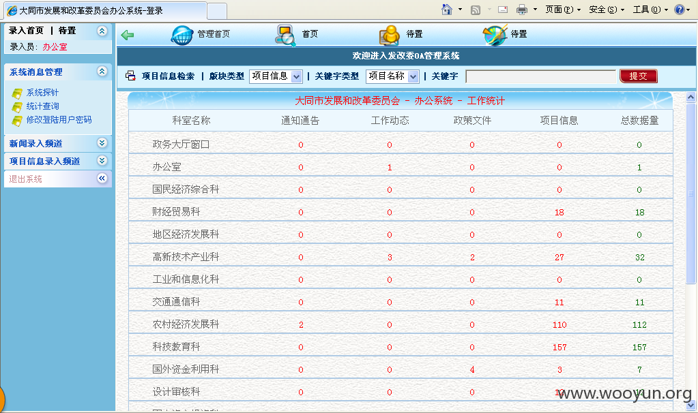
Task: Click the 国民经济综合科 row name
Action: tap(186, 189)
